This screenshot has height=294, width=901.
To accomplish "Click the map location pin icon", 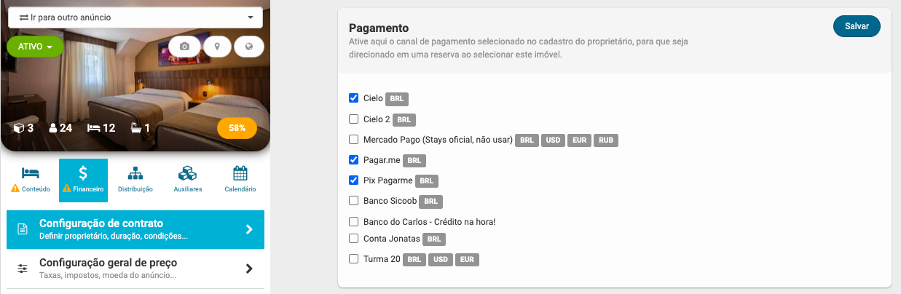I will (x=217, y=47).
